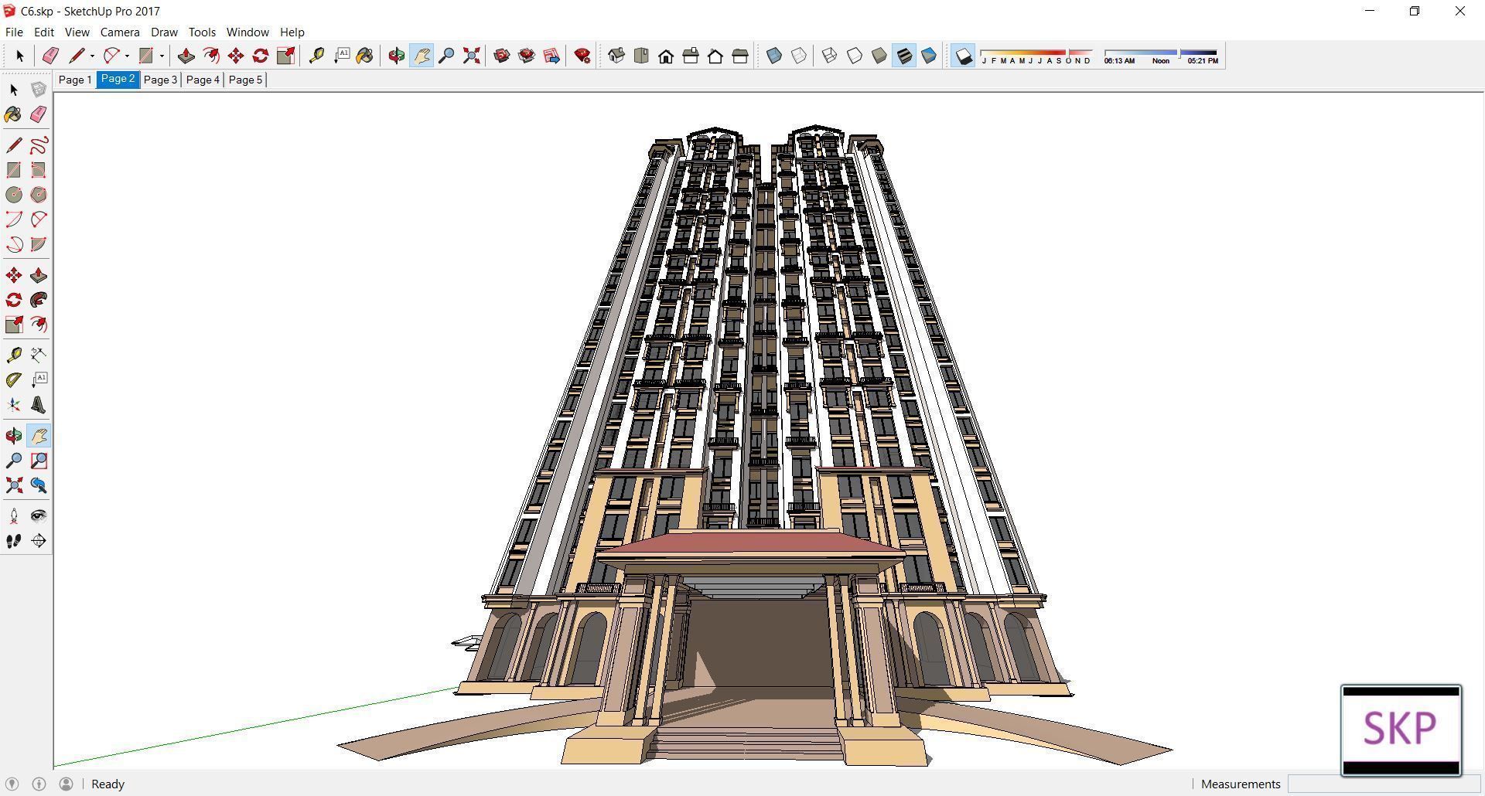Click Zoom Extents on the toolbar

coord(471,56)
